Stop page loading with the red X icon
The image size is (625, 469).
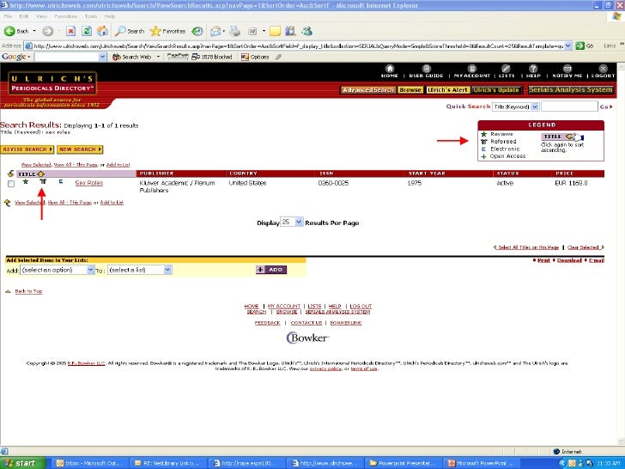pos(71,31)
